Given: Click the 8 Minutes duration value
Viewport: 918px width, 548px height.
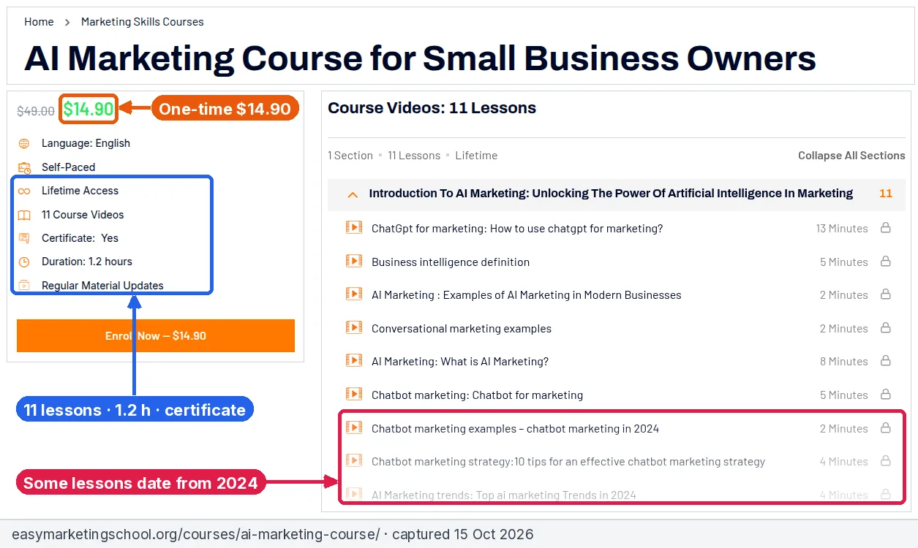Looking at the screenshot, I should (844, 362).
